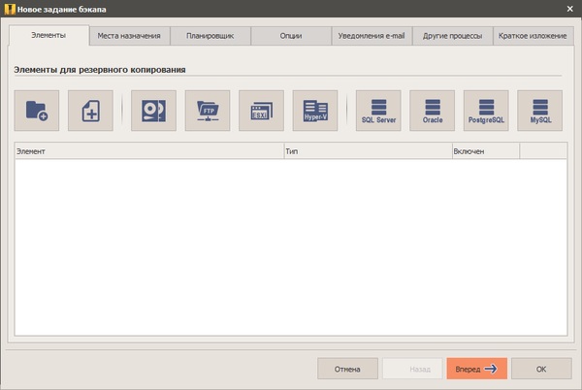Choose the ESXi backup icon
Image resolution: width=582 pixels, height=390 pixels.
click(x=261, y=111)
